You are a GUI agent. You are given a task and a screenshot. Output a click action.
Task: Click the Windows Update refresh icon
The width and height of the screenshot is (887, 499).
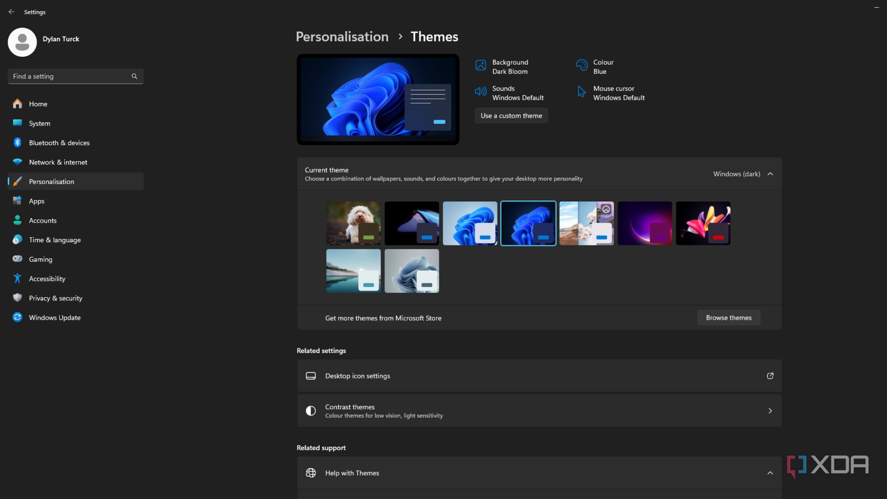point(18,317)
